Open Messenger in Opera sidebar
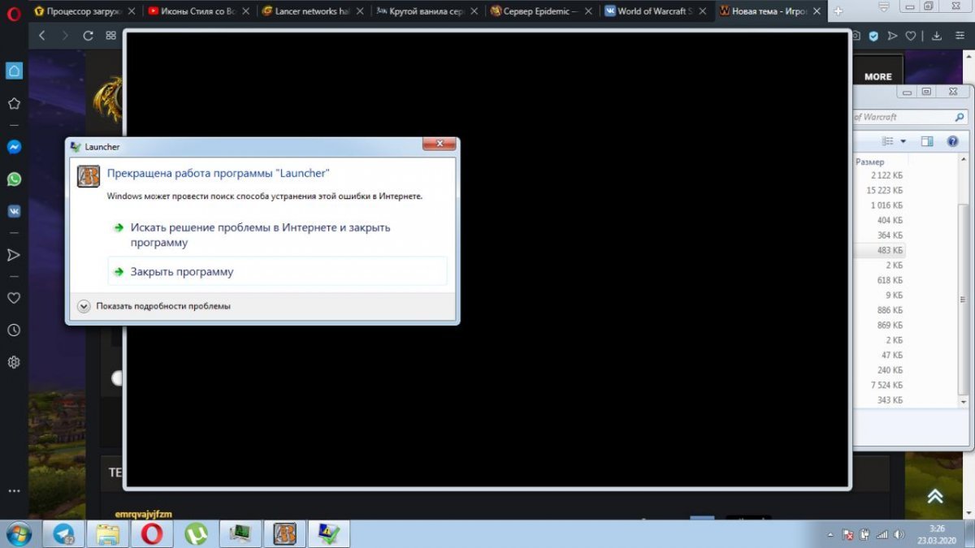The image size is (975, 548). [x=14, y=147]
